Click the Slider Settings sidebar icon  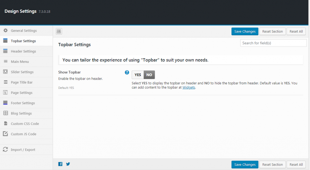[x=5, y=72]
